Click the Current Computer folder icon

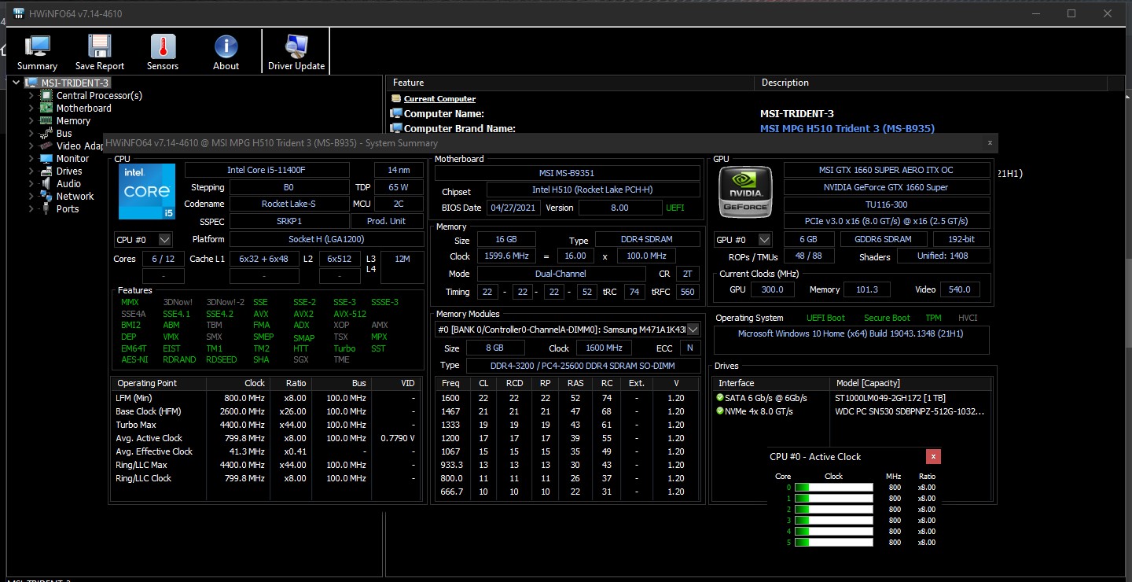pyautogui.click(x=396, y=98)
